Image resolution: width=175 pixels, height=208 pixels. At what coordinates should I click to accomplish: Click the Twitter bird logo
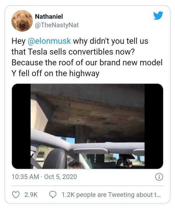tap(158, 16)
